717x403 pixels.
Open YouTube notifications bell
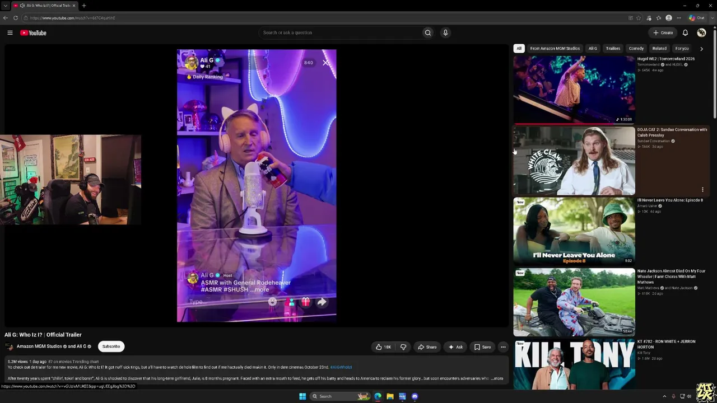click(685, 33)
